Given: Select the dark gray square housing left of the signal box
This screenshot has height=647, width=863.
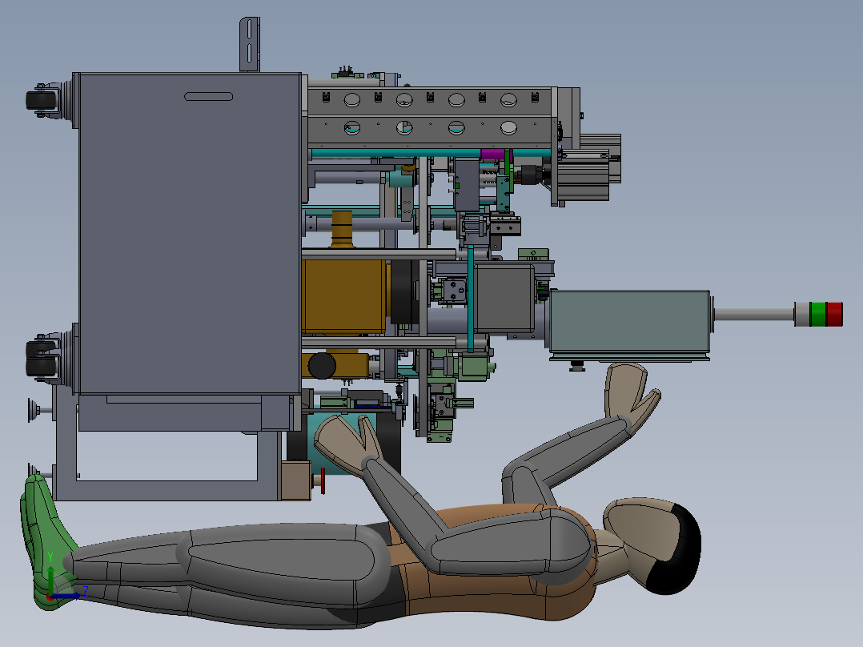Looking at the screenshot, I should [x=504, y=299].
